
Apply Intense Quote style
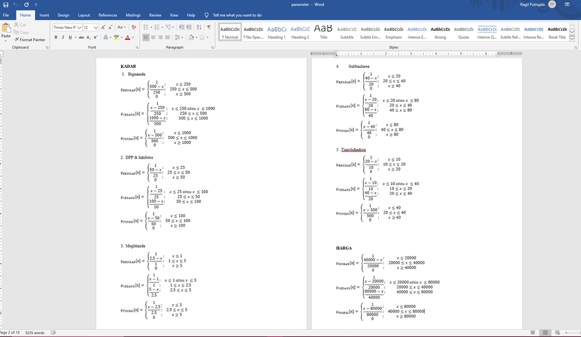[487, 32]
